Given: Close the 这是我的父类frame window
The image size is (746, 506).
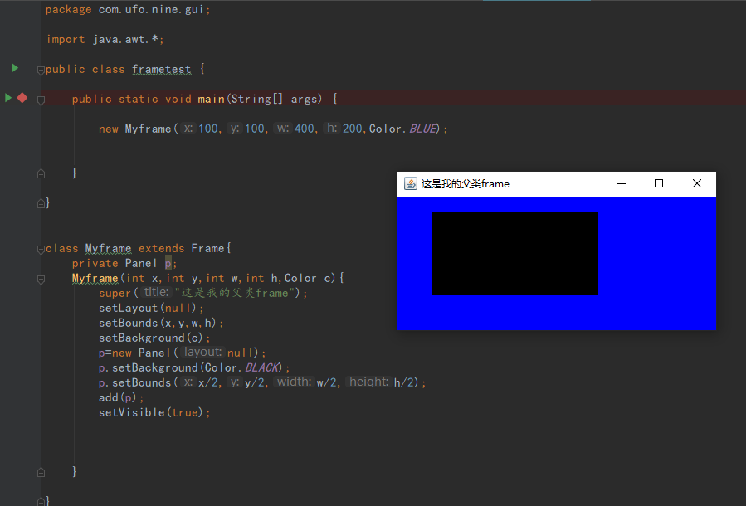Looking at the screenshot, I should point(696,183).
